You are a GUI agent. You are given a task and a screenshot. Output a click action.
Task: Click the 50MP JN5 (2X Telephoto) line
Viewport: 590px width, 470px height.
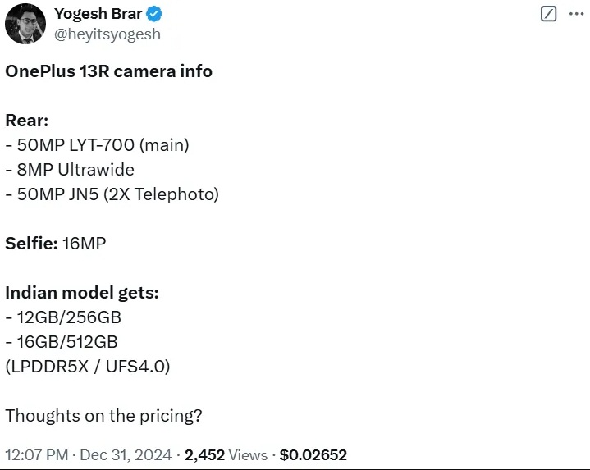tap(112, 194)
